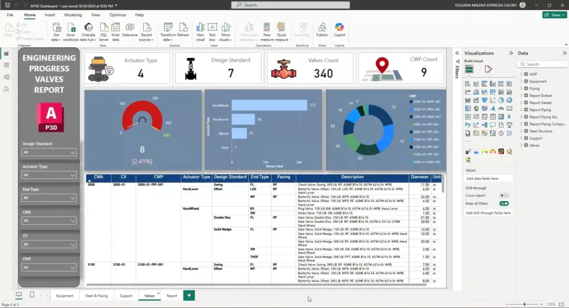Choose the R script visual
Viewport: 569px width, 308px height.
click(510, 117)
